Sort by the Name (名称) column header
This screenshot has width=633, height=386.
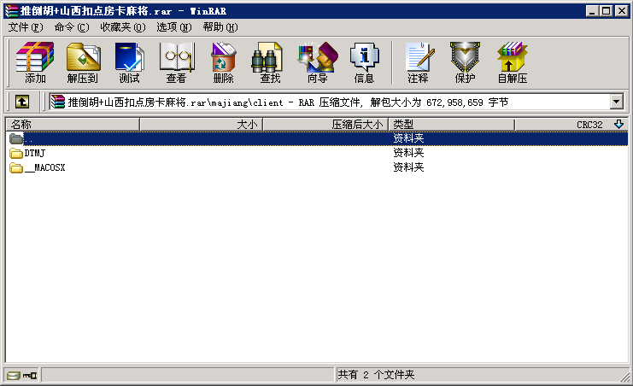[72, 125]
